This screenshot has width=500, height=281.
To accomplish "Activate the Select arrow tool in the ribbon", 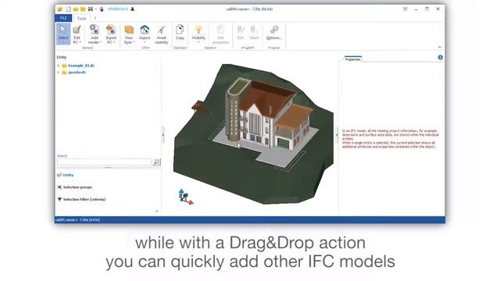I will 63,33.
